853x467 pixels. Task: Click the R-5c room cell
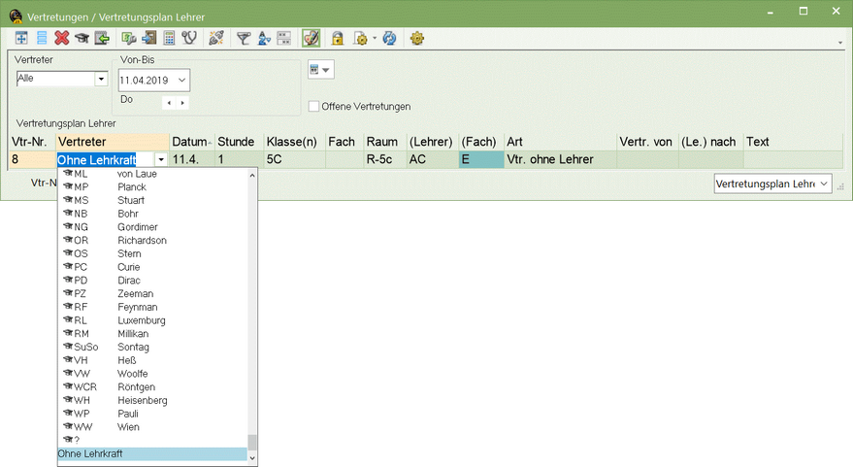pos(385,159)
